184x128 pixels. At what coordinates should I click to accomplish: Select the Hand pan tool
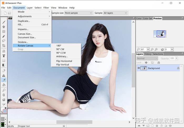(4, 95)
